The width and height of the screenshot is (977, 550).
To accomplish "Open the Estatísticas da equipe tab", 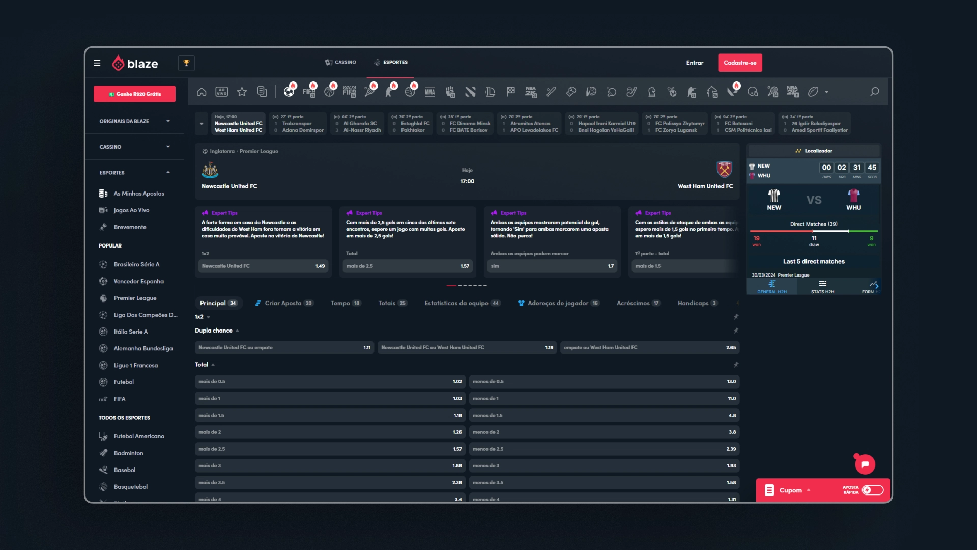I will 463,303.
